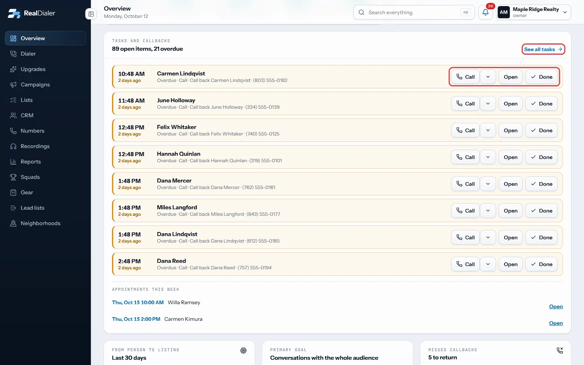Click target icon on Person to Listing card

pyautogui.click(x=243, y=350)
